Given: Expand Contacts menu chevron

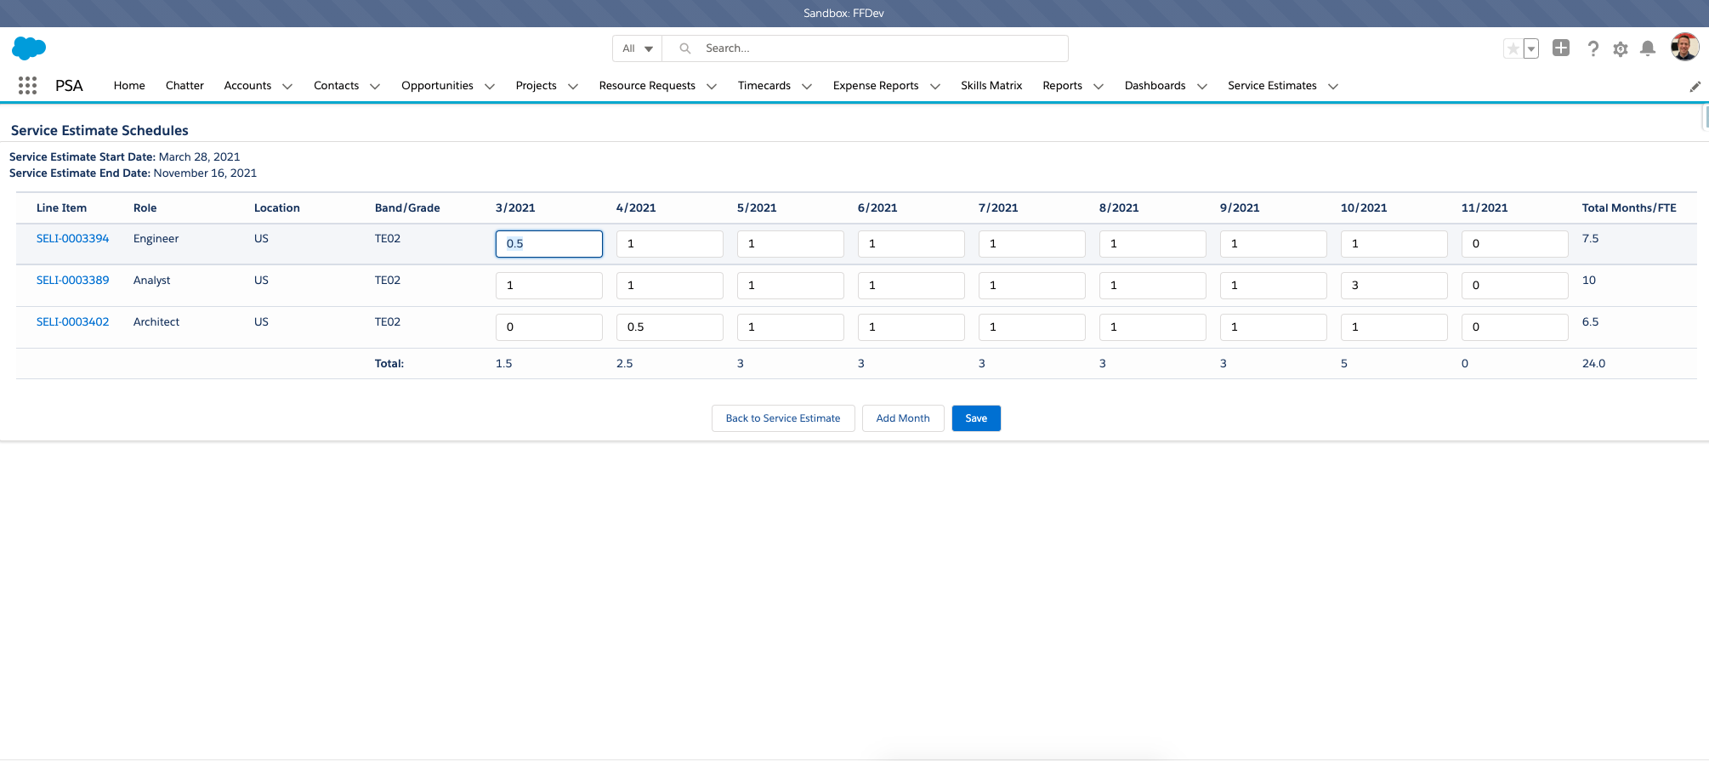Looking at the screenshot, I should (x=375, y=87).
